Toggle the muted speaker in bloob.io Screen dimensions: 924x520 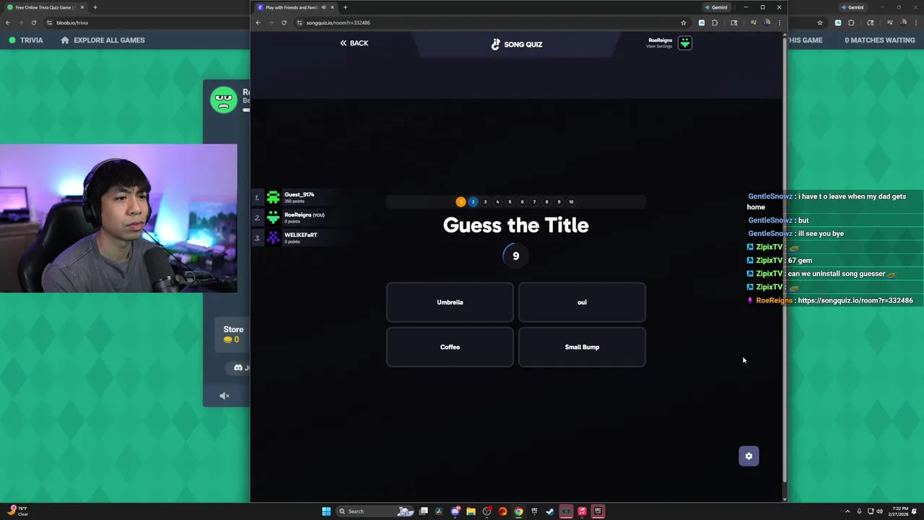click(x=225, y=396)
